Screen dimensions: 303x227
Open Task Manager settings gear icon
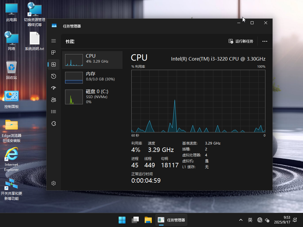(x=54, y=183)
